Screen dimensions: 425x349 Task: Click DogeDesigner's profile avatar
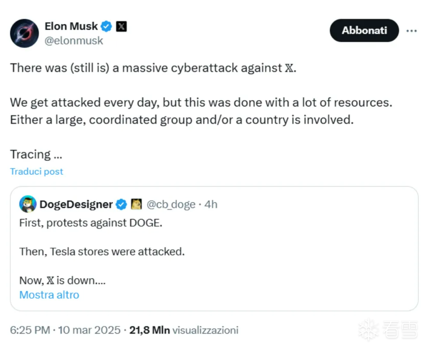28,204
